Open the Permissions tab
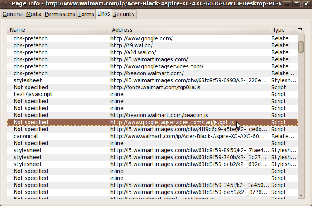Screen dimensions: 312x206 (x=60, y=14)
